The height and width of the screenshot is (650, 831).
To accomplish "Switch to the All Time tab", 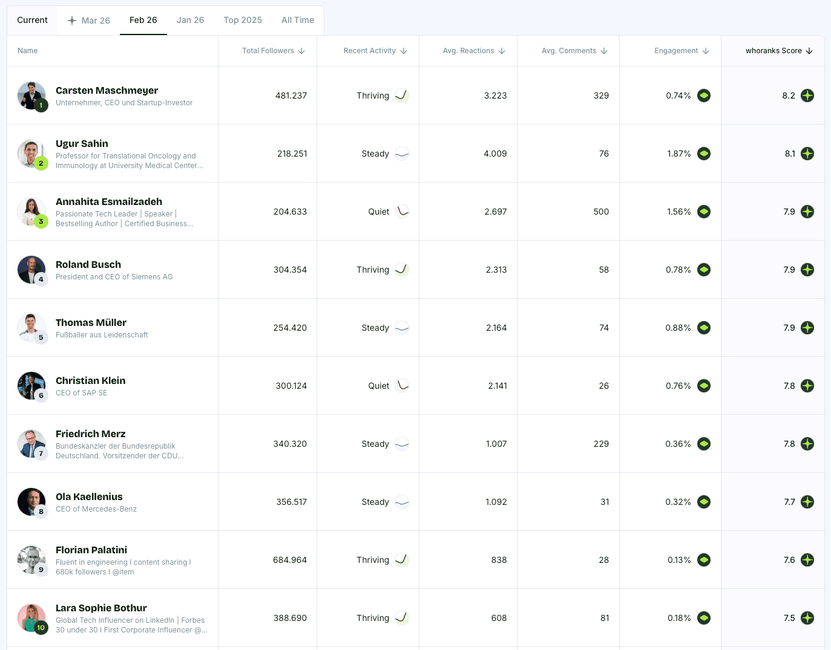I will tap(297, 20).
